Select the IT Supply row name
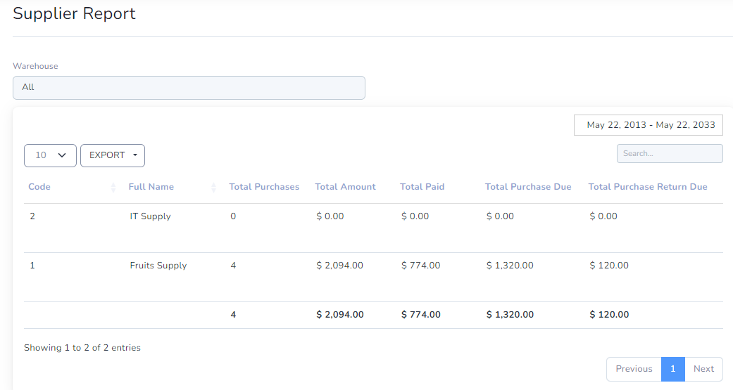Image resolution: width=733 pixels, height=390 pixels. pyautogui.click(x=151, y=216)
